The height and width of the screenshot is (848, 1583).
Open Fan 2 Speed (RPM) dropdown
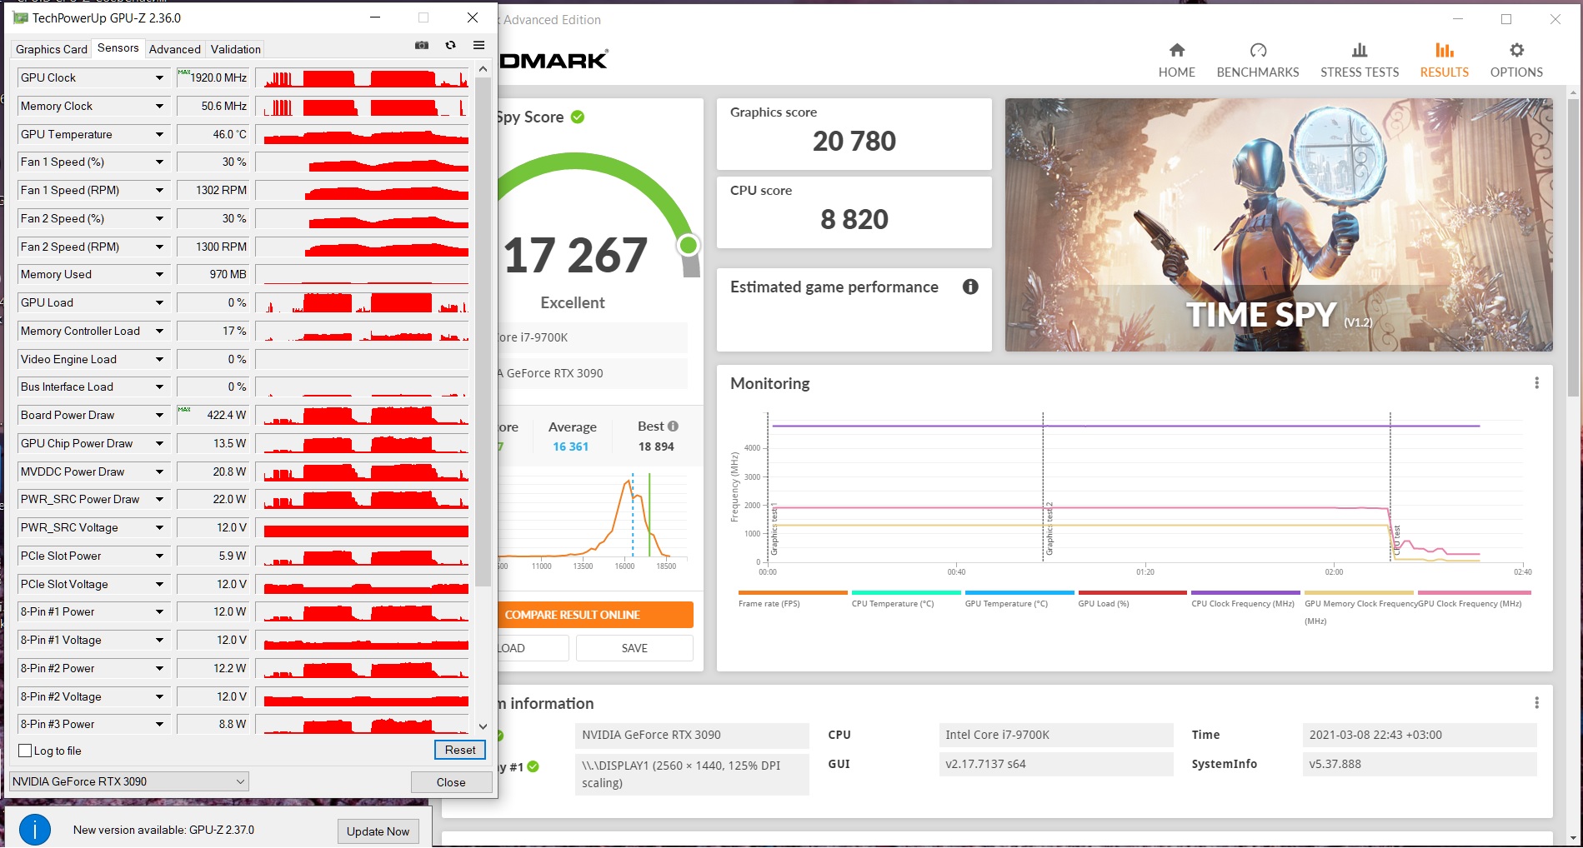tap(159, 247)
